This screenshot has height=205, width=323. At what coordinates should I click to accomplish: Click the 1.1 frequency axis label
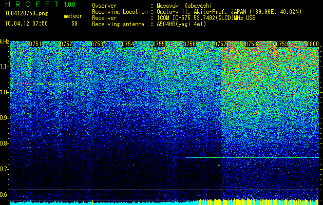(x=4, y=67)
